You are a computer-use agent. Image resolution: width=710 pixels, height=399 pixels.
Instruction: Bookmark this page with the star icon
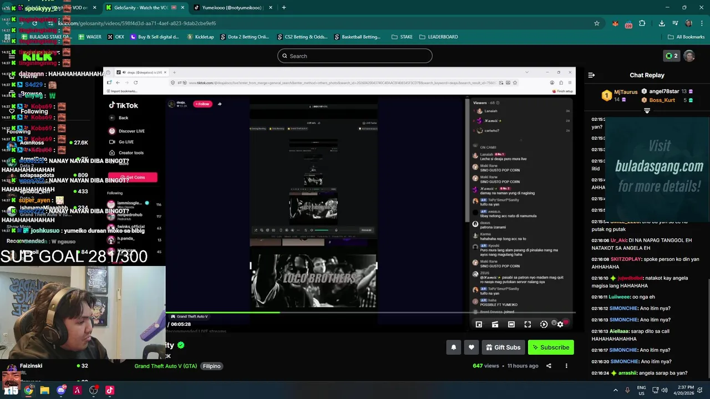click(596, 23)
